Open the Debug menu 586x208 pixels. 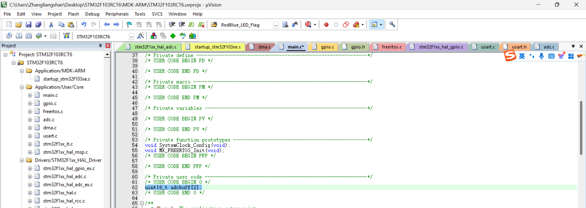92,14
